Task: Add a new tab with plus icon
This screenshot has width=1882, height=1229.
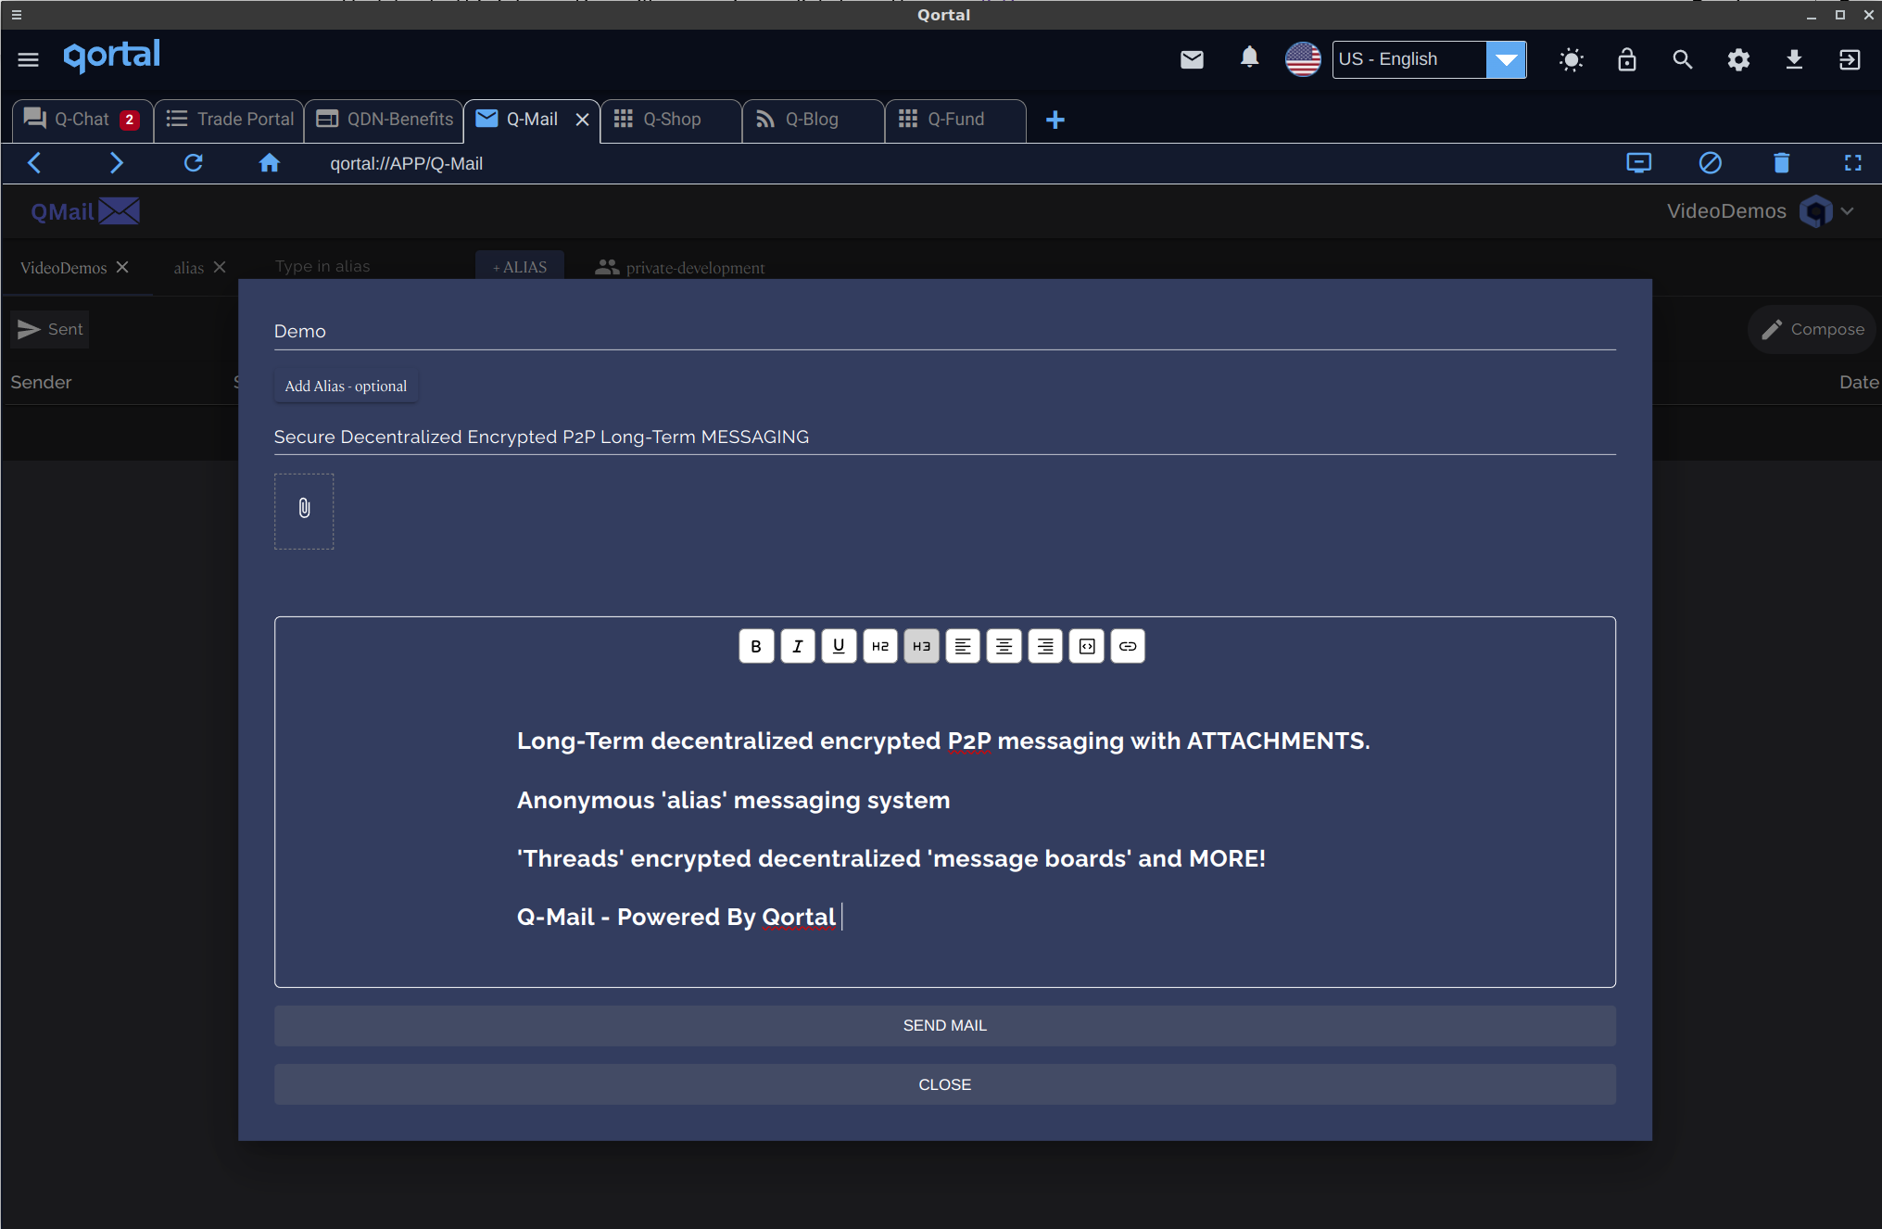Action: pyautogui.click(x=1055, y=120)
